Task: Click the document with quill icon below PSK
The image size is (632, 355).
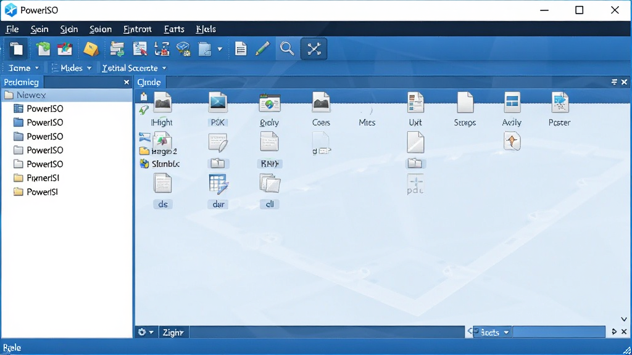Action: [218, 143]
